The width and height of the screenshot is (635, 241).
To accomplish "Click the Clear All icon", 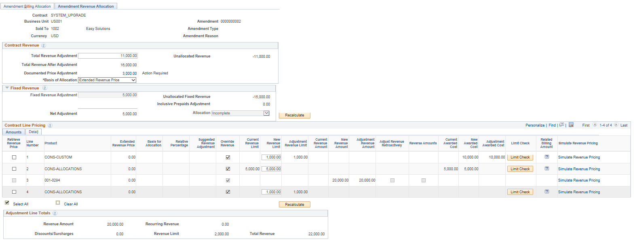I will point(58,203).
